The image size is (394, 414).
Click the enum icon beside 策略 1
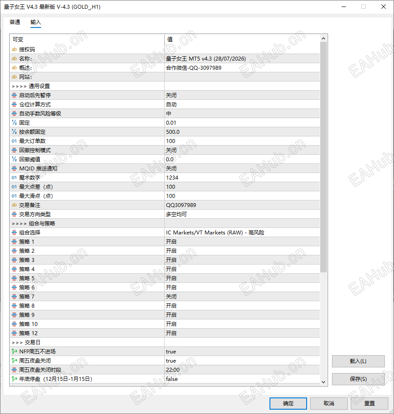tap(14, 241)
